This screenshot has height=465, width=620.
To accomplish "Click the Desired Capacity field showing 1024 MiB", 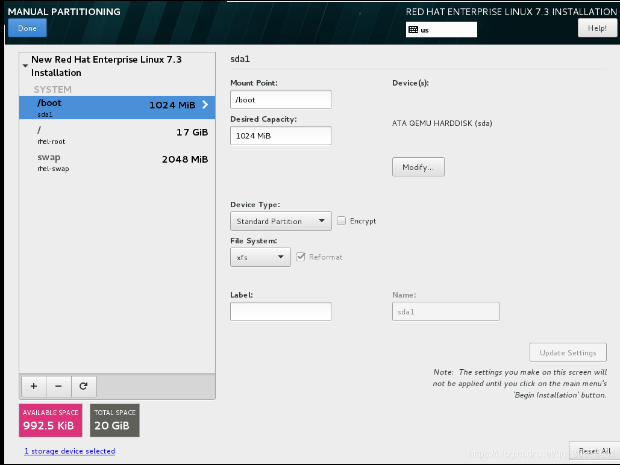I will (x=281, y=136).
